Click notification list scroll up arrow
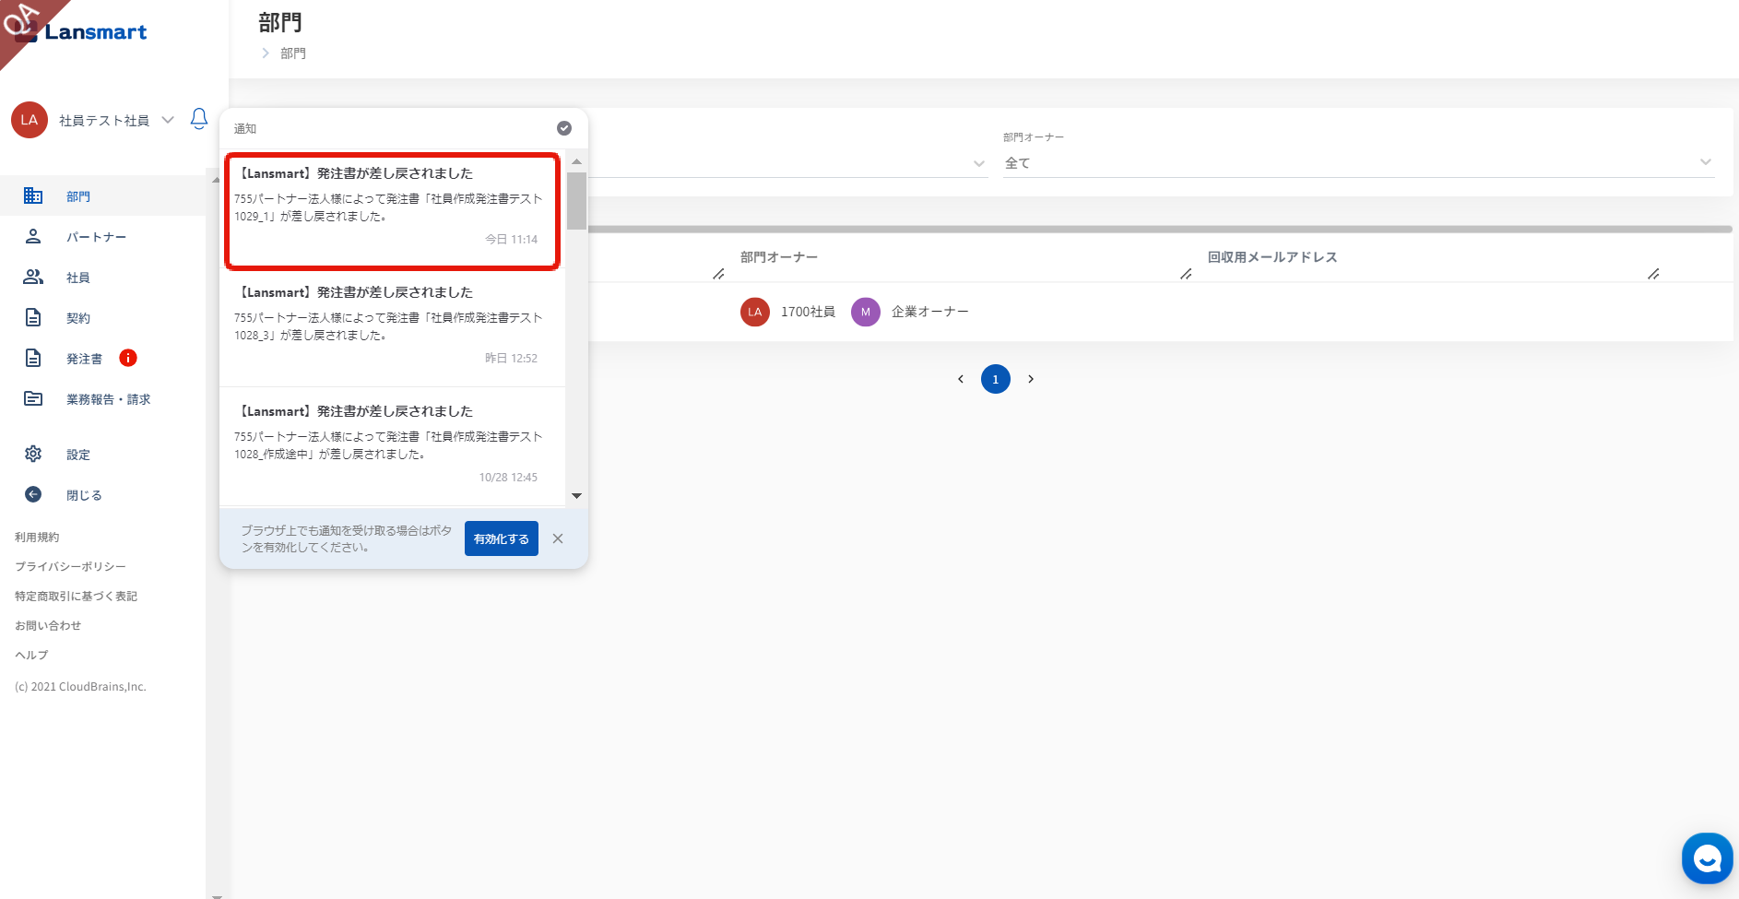 coord(577,161)
